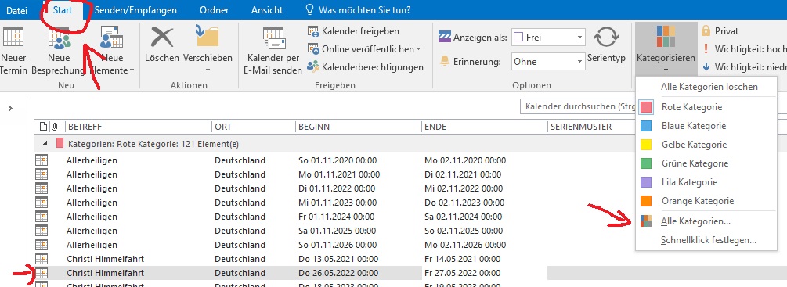
Task: Choose Alle Kategorien löschen in the menu
Action: (x=706, y=87)
